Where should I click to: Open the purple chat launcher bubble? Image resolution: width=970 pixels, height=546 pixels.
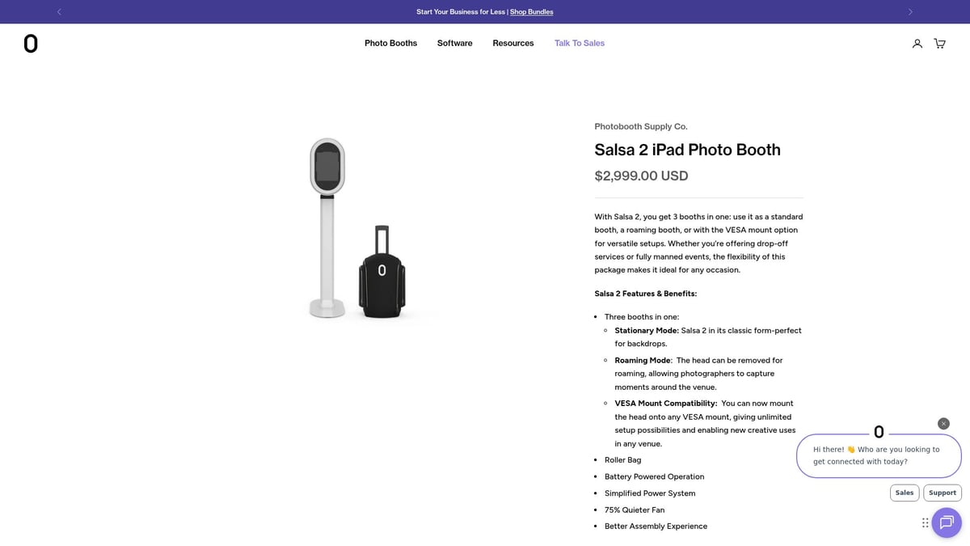click(x=947, y=523)
